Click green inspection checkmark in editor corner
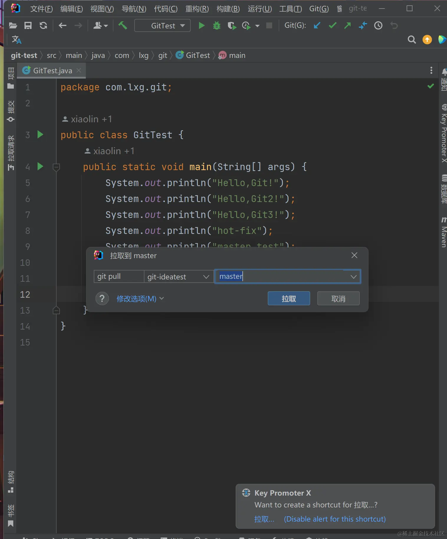The height and width of the screenshot is (539, 447). click(x=431, y=86)
